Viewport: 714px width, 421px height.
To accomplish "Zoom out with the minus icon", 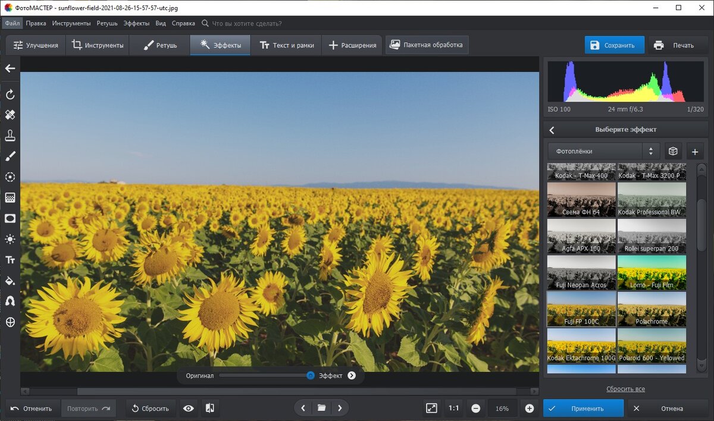I will click(x=476, y=409).
